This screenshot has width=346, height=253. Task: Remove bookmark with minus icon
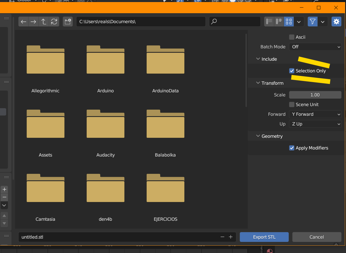(4, 197)
